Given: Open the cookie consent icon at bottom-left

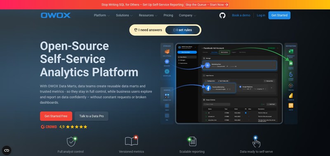Looking at the screenshot, I should [x=7, y=150].
